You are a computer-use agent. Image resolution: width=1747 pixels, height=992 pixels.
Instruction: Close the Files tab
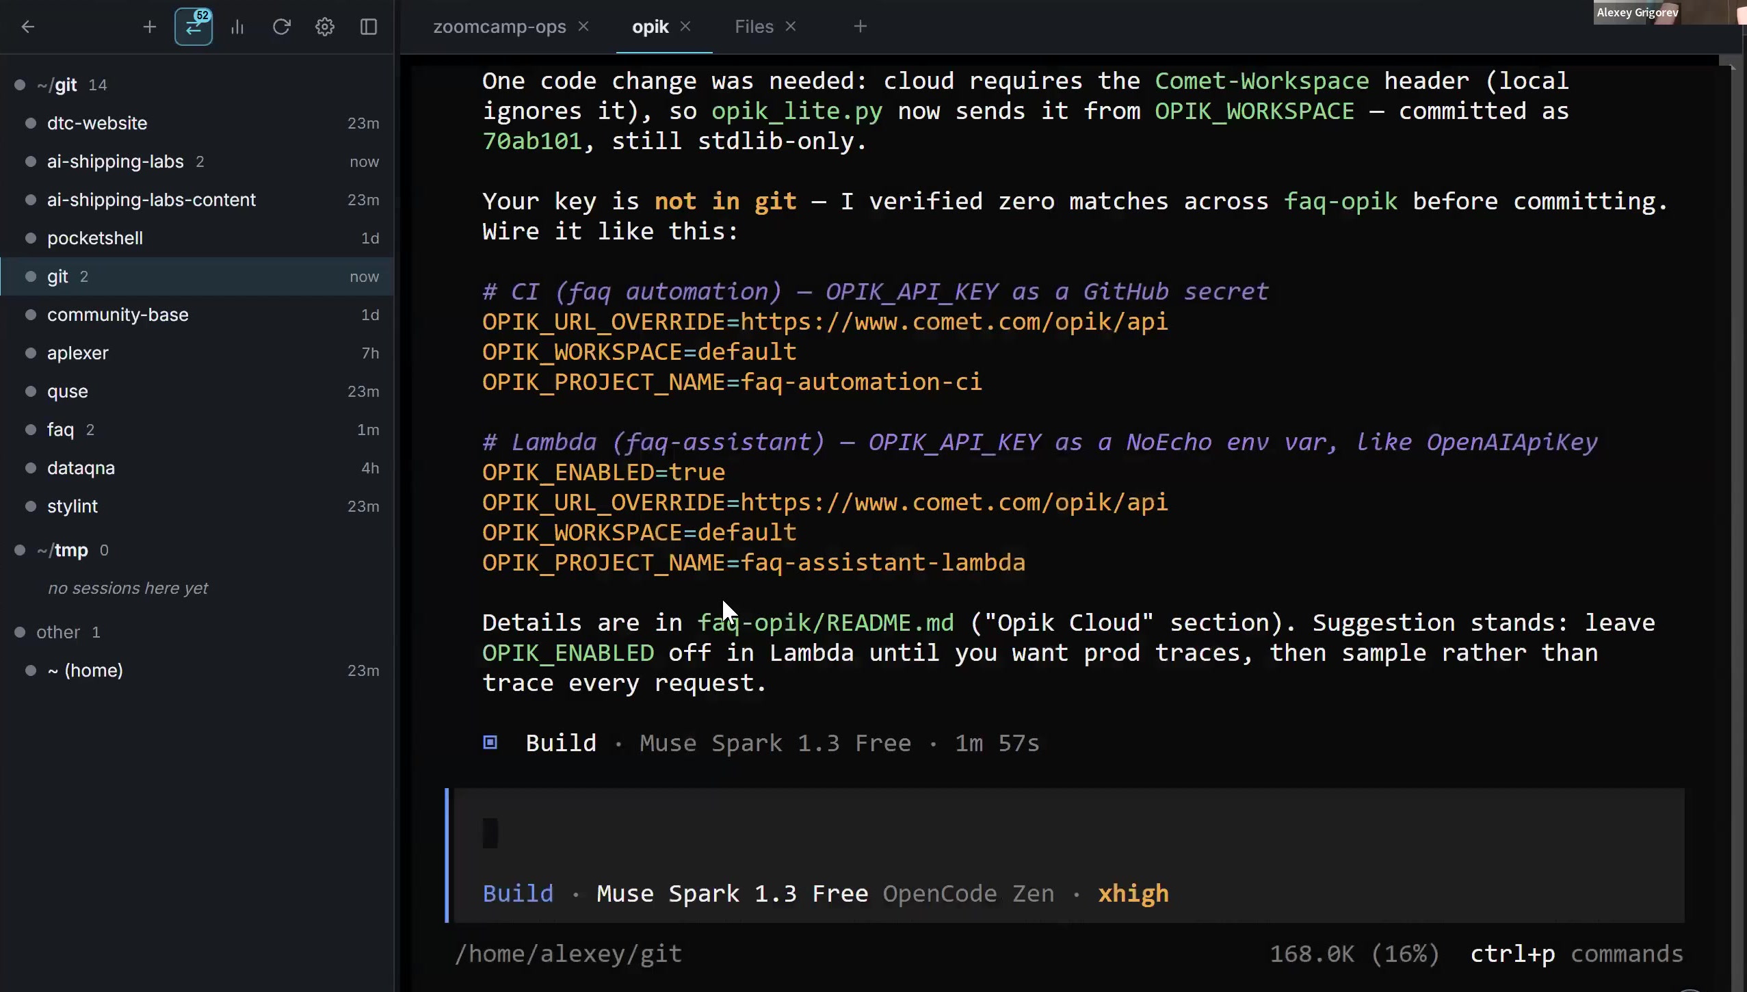pos(791,26)
